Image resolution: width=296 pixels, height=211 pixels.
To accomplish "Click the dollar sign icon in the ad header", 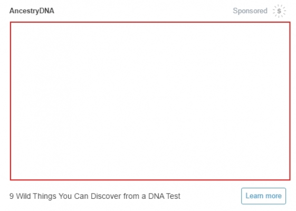I will 279,11.
